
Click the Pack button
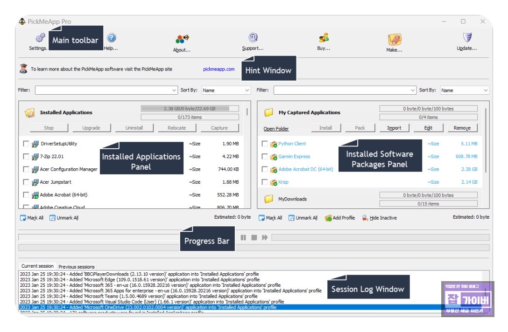coord(360,128)
